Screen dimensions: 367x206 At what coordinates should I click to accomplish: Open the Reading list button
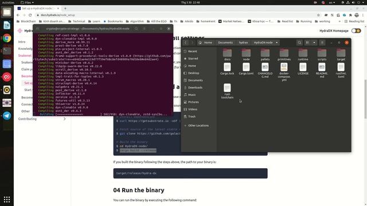(354, 21)
